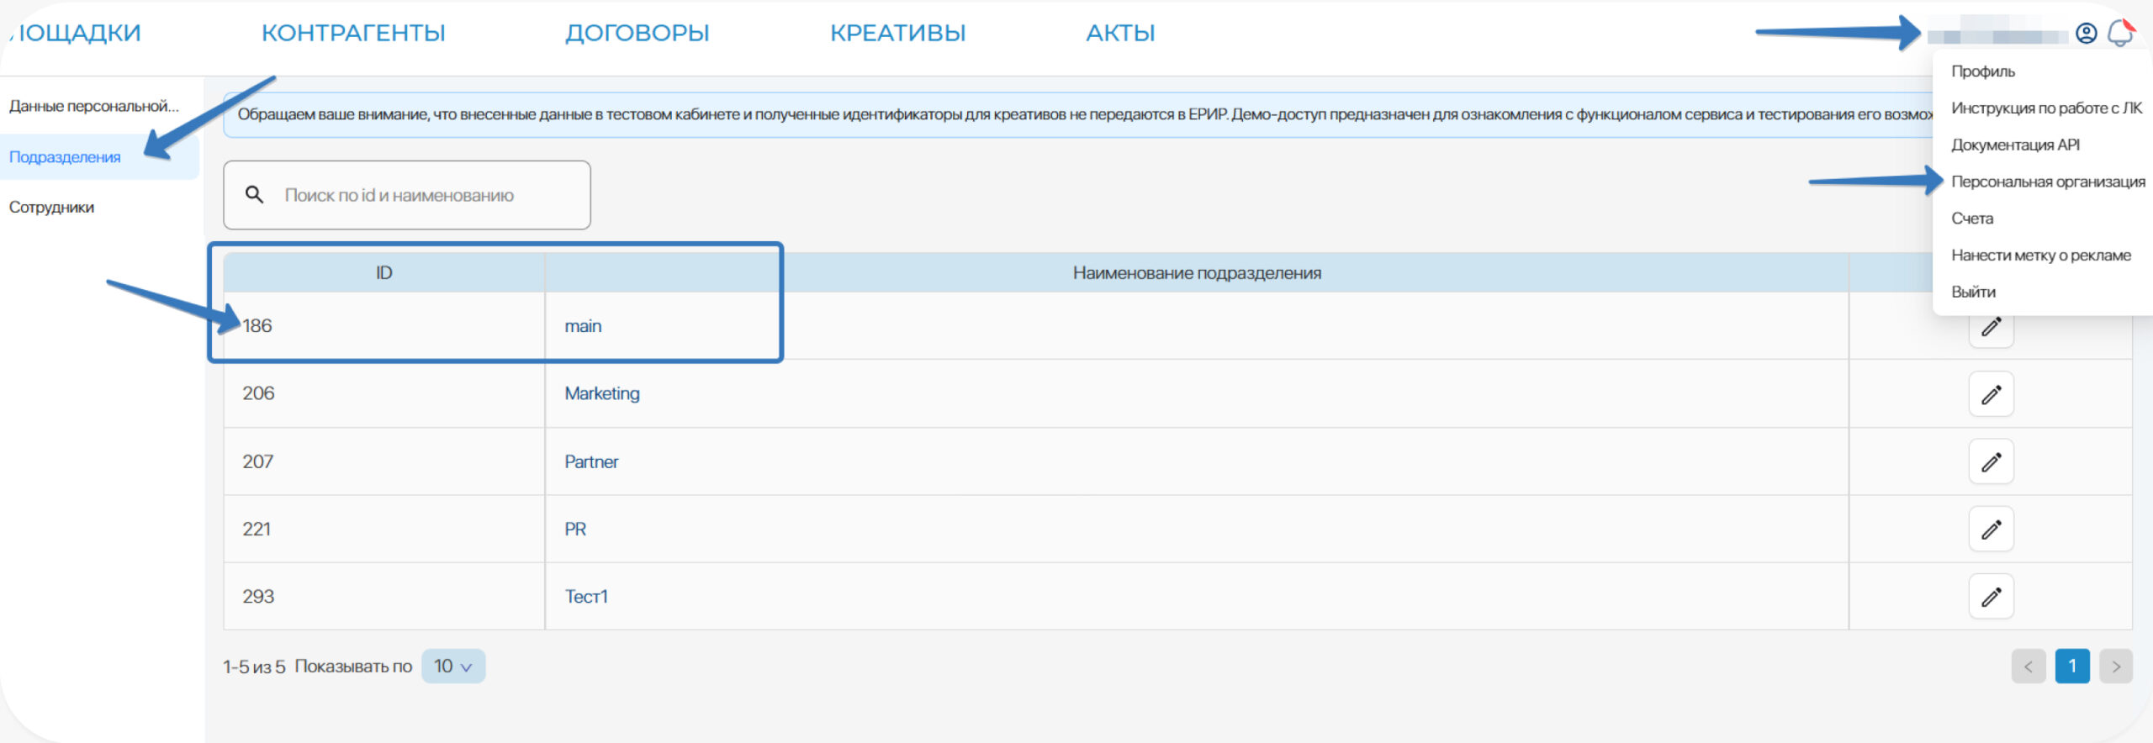Switch to the Договоры tab
Viewport: 2153px width, 743px height.
pyautogui.click(x=637, y=33)
